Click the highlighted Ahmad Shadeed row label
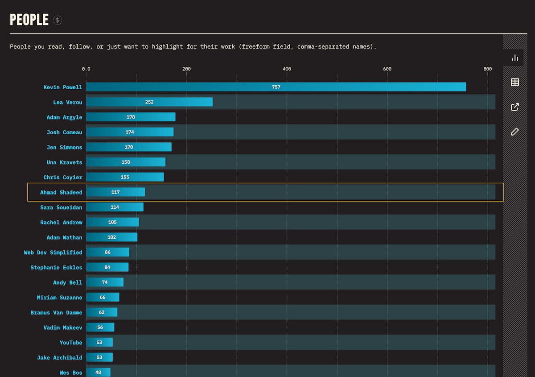 [61, 192]
